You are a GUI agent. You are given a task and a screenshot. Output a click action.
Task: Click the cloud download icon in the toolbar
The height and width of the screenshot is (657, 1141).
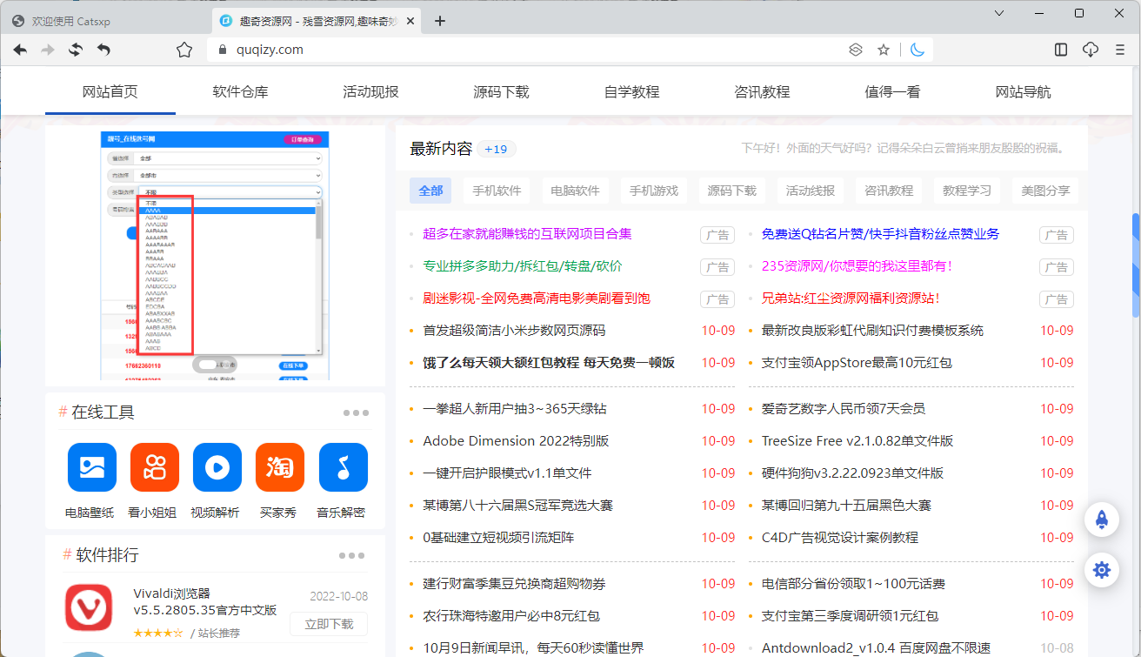point(1090,50)
